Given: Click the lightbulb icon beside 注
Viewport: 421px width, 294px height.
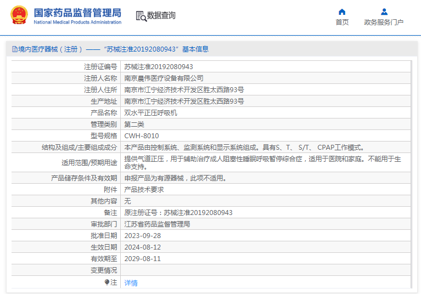Looking at the screenshot, I should 107,282.
